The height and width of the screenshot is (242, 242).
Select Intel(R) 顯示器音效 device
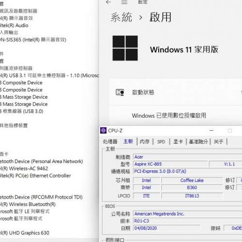[16, 18]
